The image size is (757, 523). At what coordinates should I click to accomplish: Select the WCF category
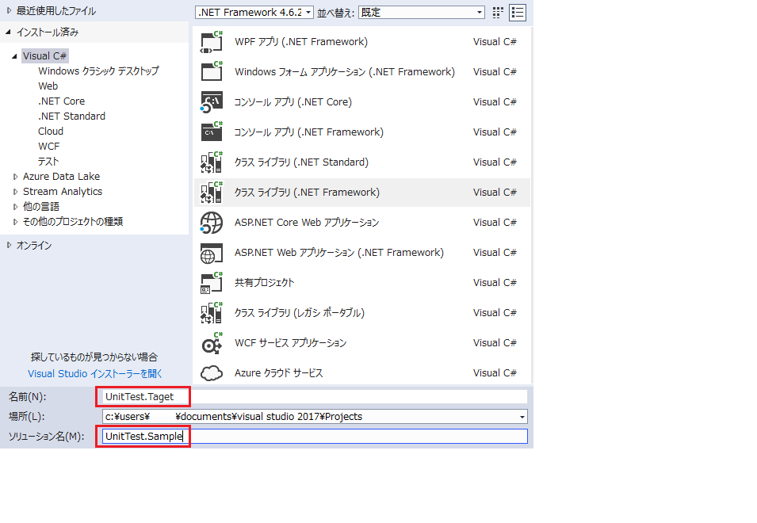(49, 146)
